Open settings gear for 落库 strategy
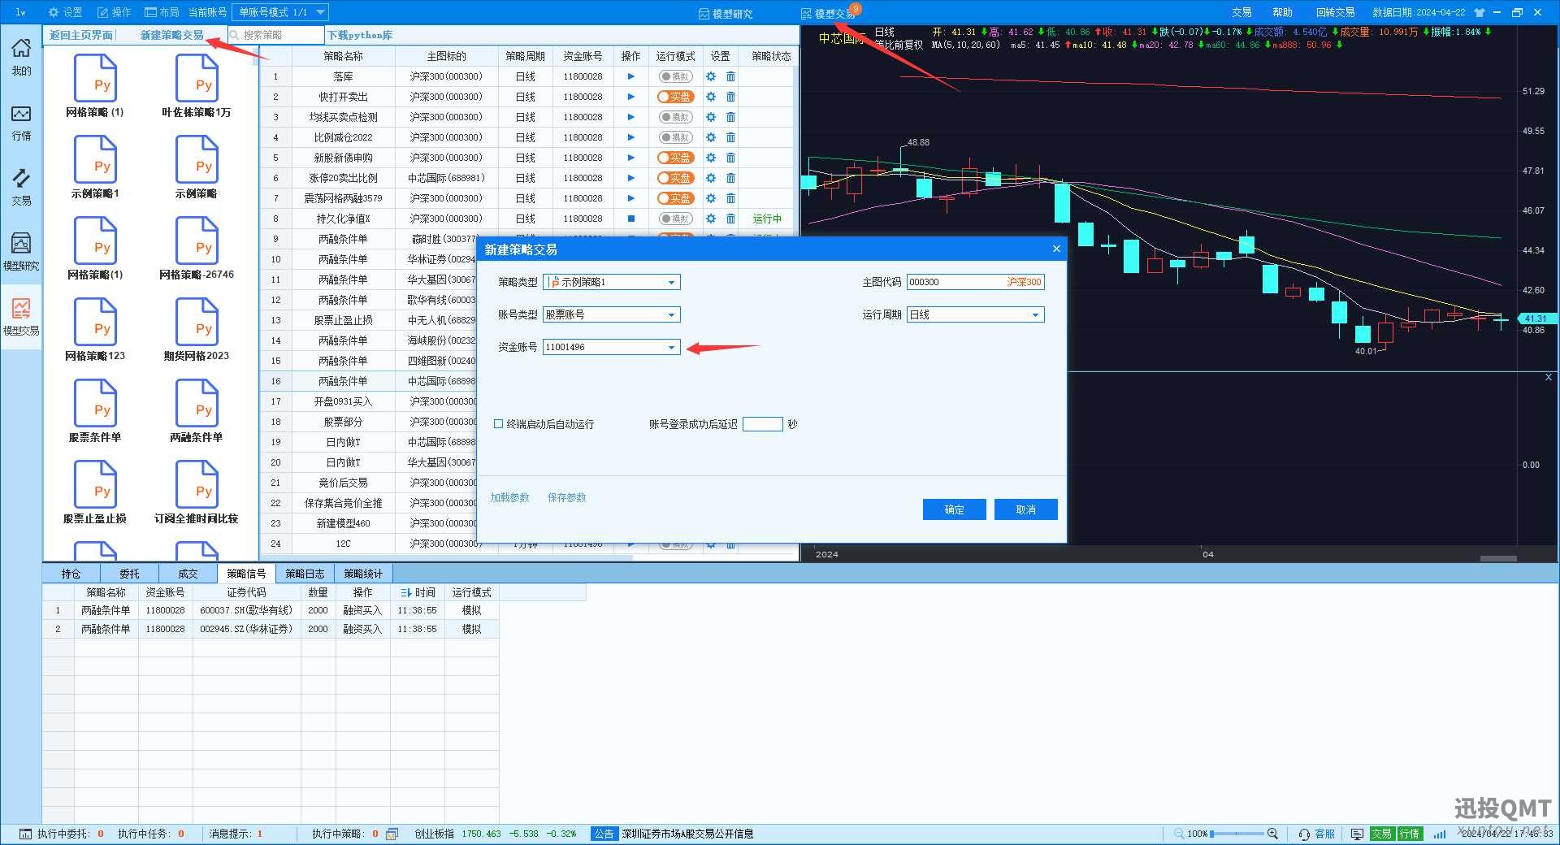1560x845 pixels. 711,76
